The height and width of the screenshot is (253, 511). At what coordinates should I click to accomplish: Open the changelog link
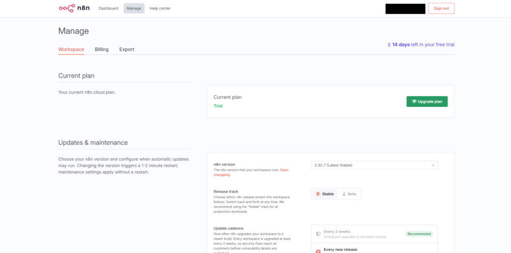tap(251, 172)
